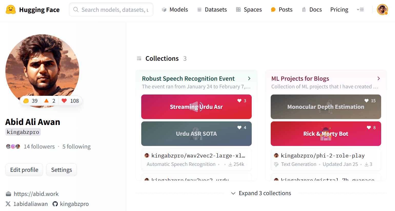Screen dimensions: 395x211
Task: Click the heart on Monocular Depth Estimation card
Action: (367, 101)
